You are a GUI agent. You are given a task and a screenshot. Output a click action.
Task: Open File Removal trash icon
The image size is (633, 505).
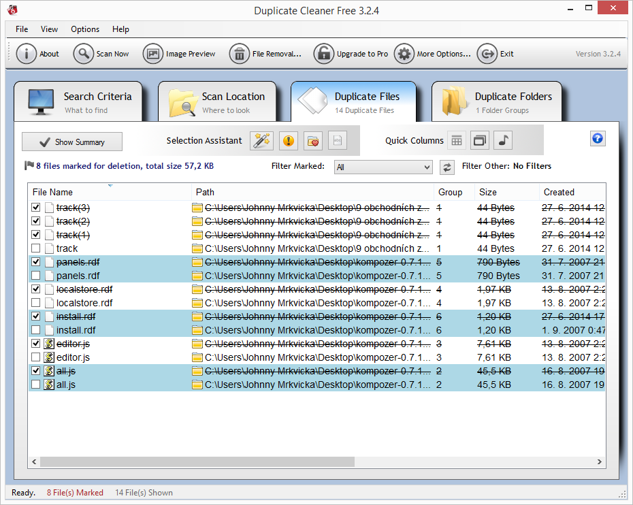pos(240,54)
